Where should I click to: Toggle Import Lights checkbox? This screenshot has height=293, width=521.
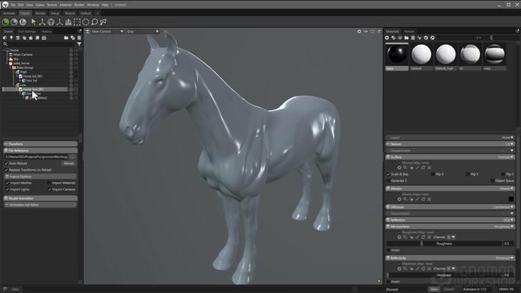click(x=7, y=189)
